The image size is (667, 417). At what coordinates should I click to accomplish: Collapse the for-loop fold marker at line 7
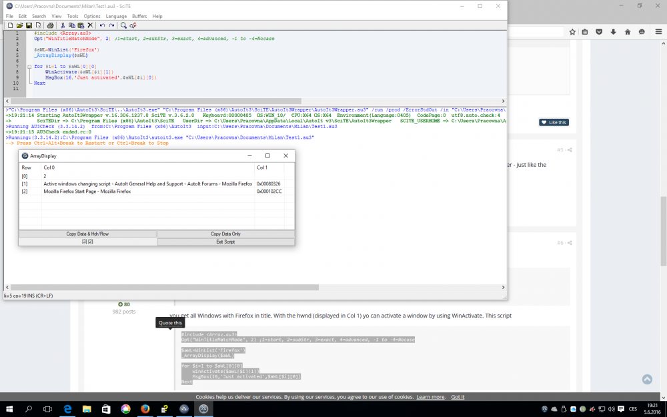click(x=29, y=67)
